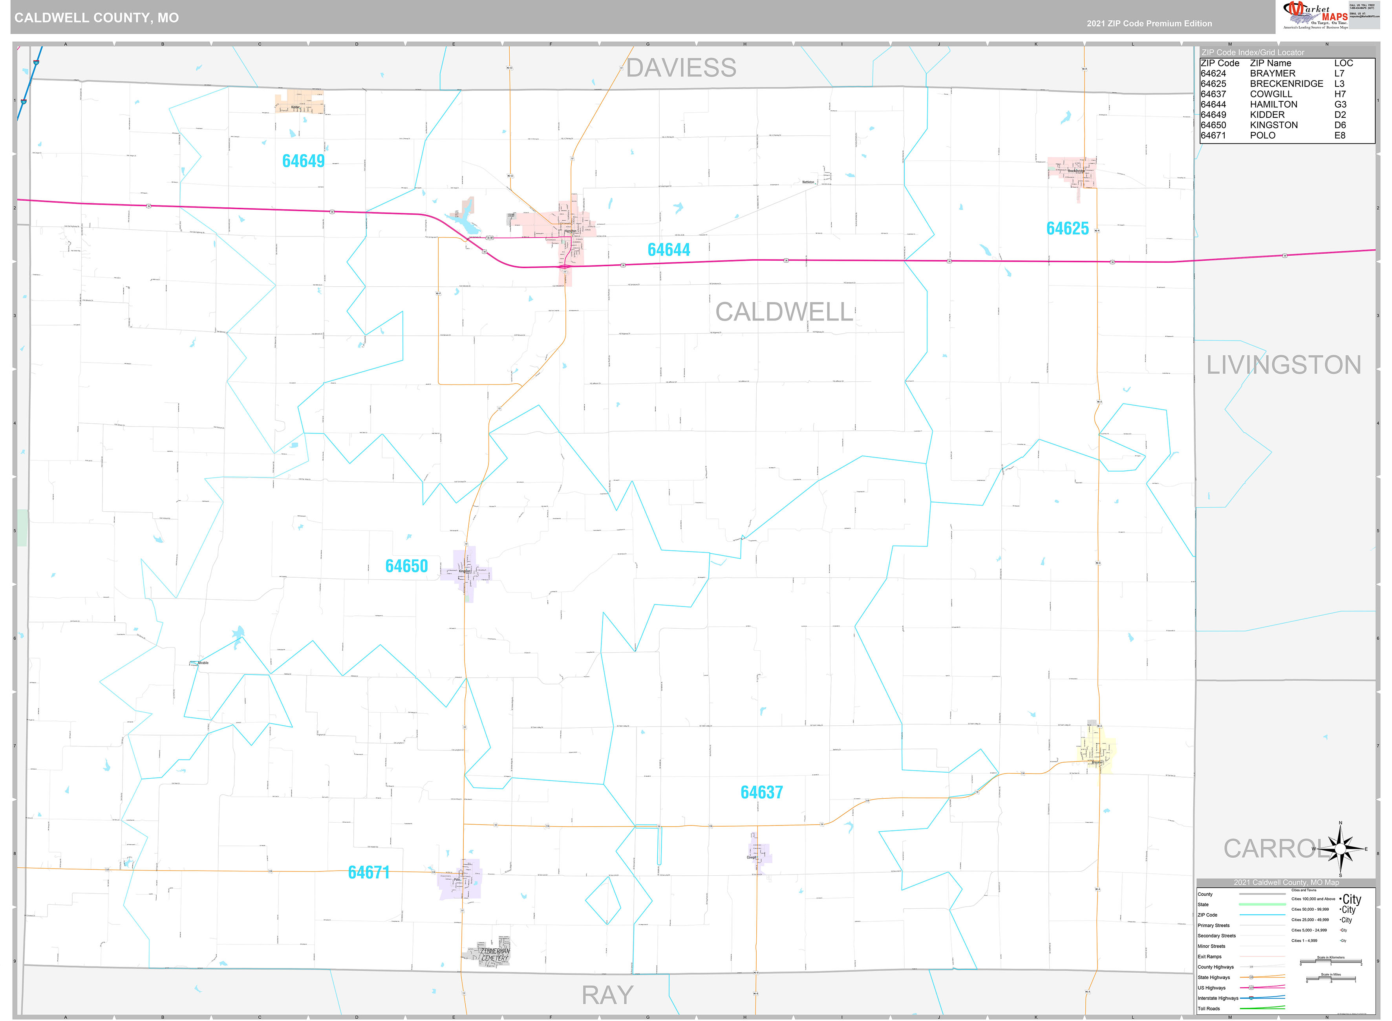Image resolution: width=1392 pixels, height=1021 pixels.
Task: Click the Scale in Miles bar
Action: (1331, 979)
